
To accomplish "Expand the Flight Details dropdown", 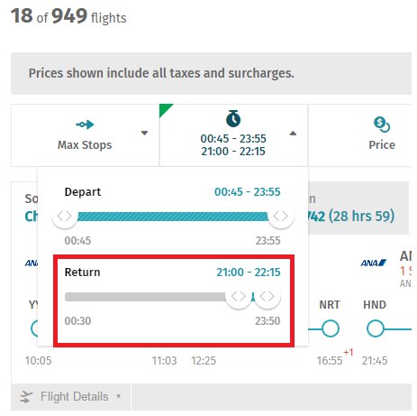I will [119, 396].
